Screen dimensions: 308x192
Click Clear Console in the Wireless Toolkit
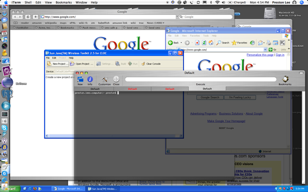[x=151, y=64]
